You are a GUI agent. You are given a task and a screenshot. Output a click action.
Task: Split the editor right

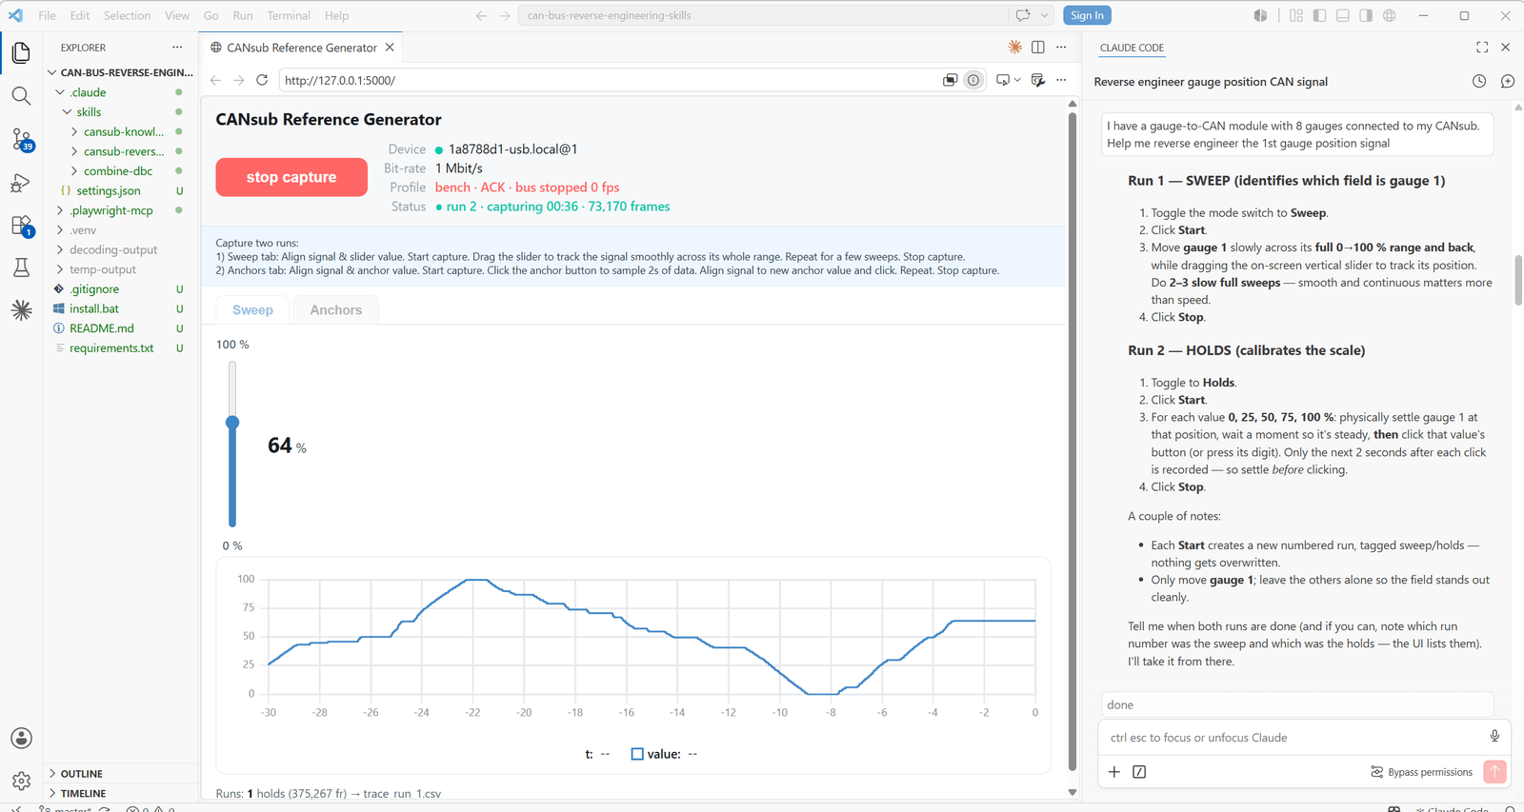(1038, 47)
